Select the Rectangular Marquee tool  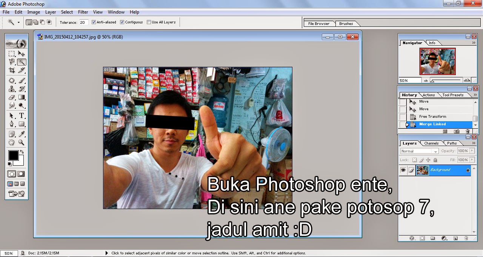click(12, 54)
